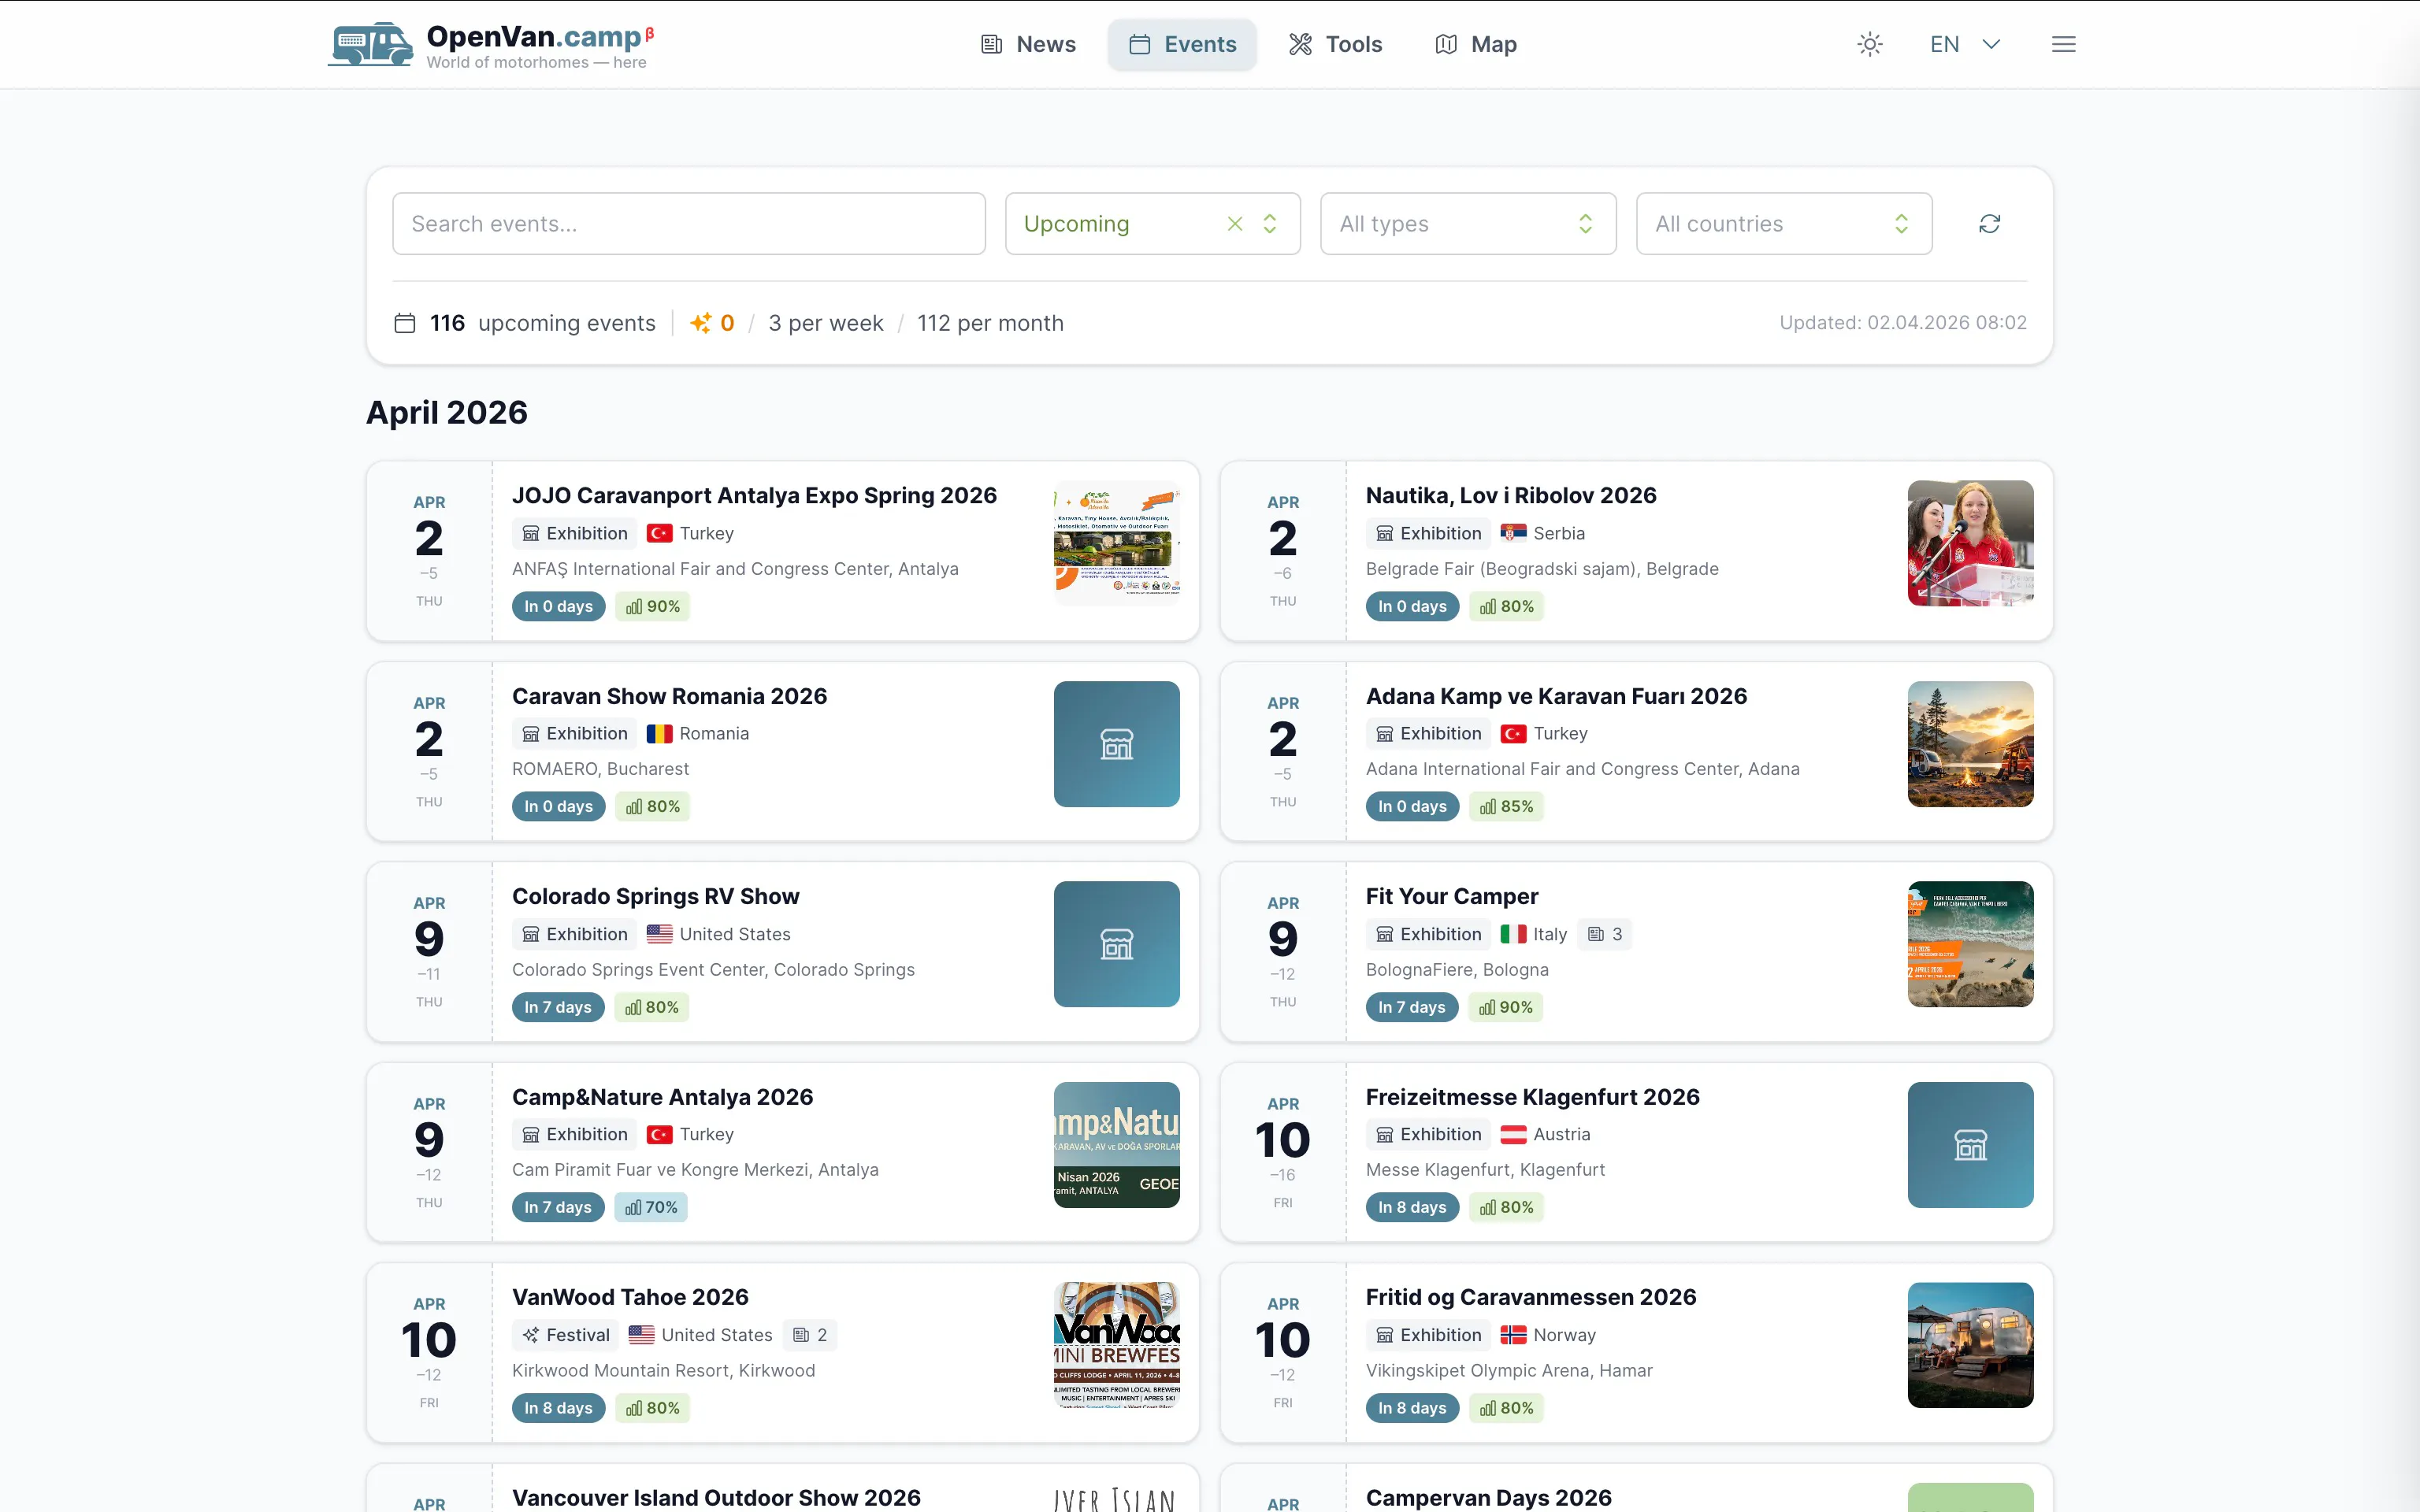Toggle the light/dark theme sun icon
Viewport: 2420px width, 1512px height.
point(1869,44)
